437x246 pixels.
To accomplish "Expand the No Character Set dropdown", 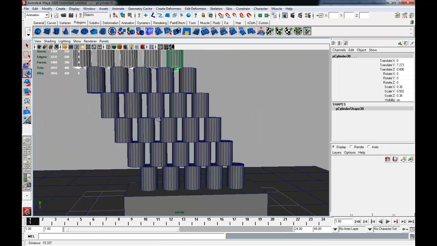I will click(x=387, y=229).
